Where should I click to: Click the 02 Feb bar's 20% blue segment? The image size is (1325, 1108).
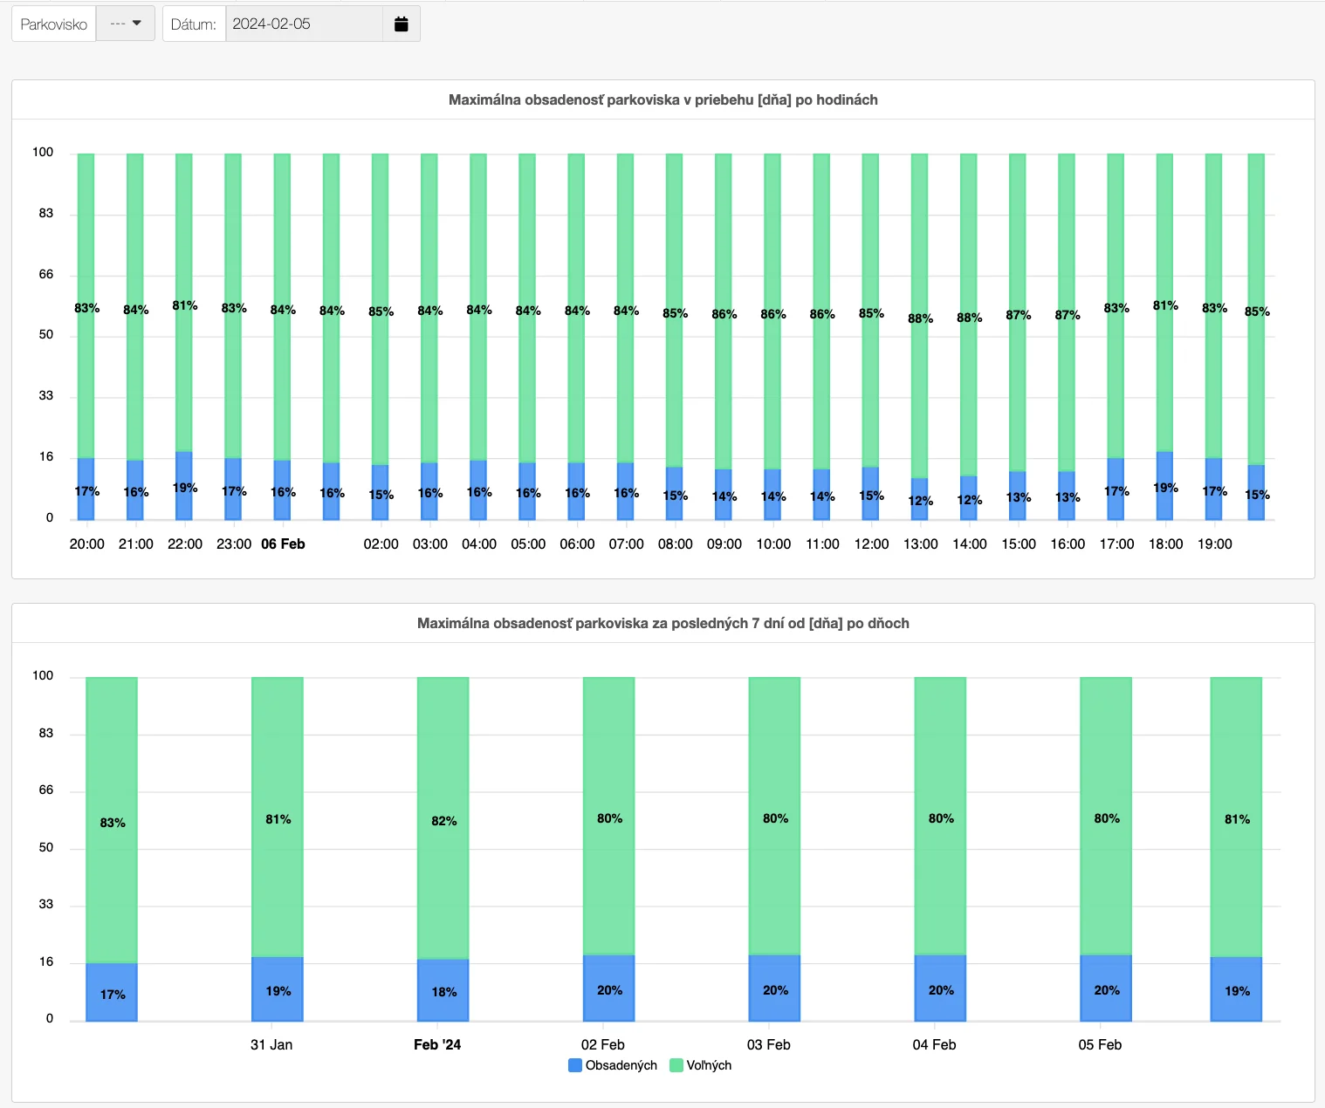[609, 988]
